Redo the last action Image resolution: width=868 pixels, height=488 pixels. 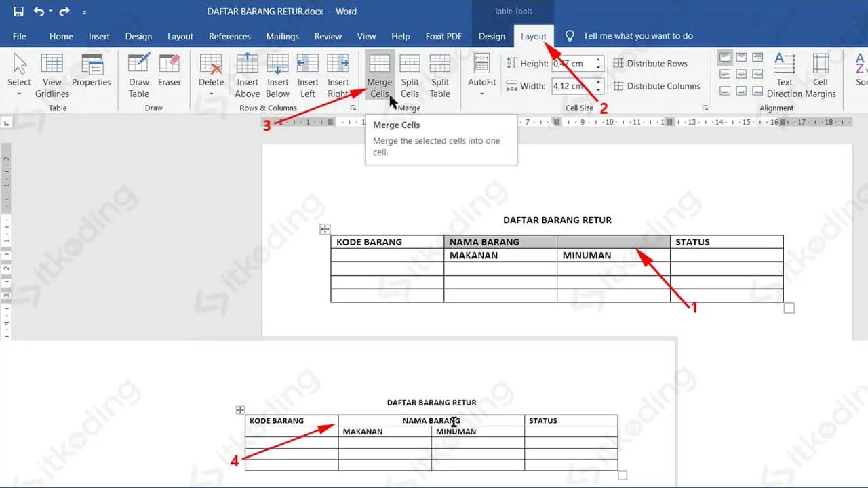(64, 12)
